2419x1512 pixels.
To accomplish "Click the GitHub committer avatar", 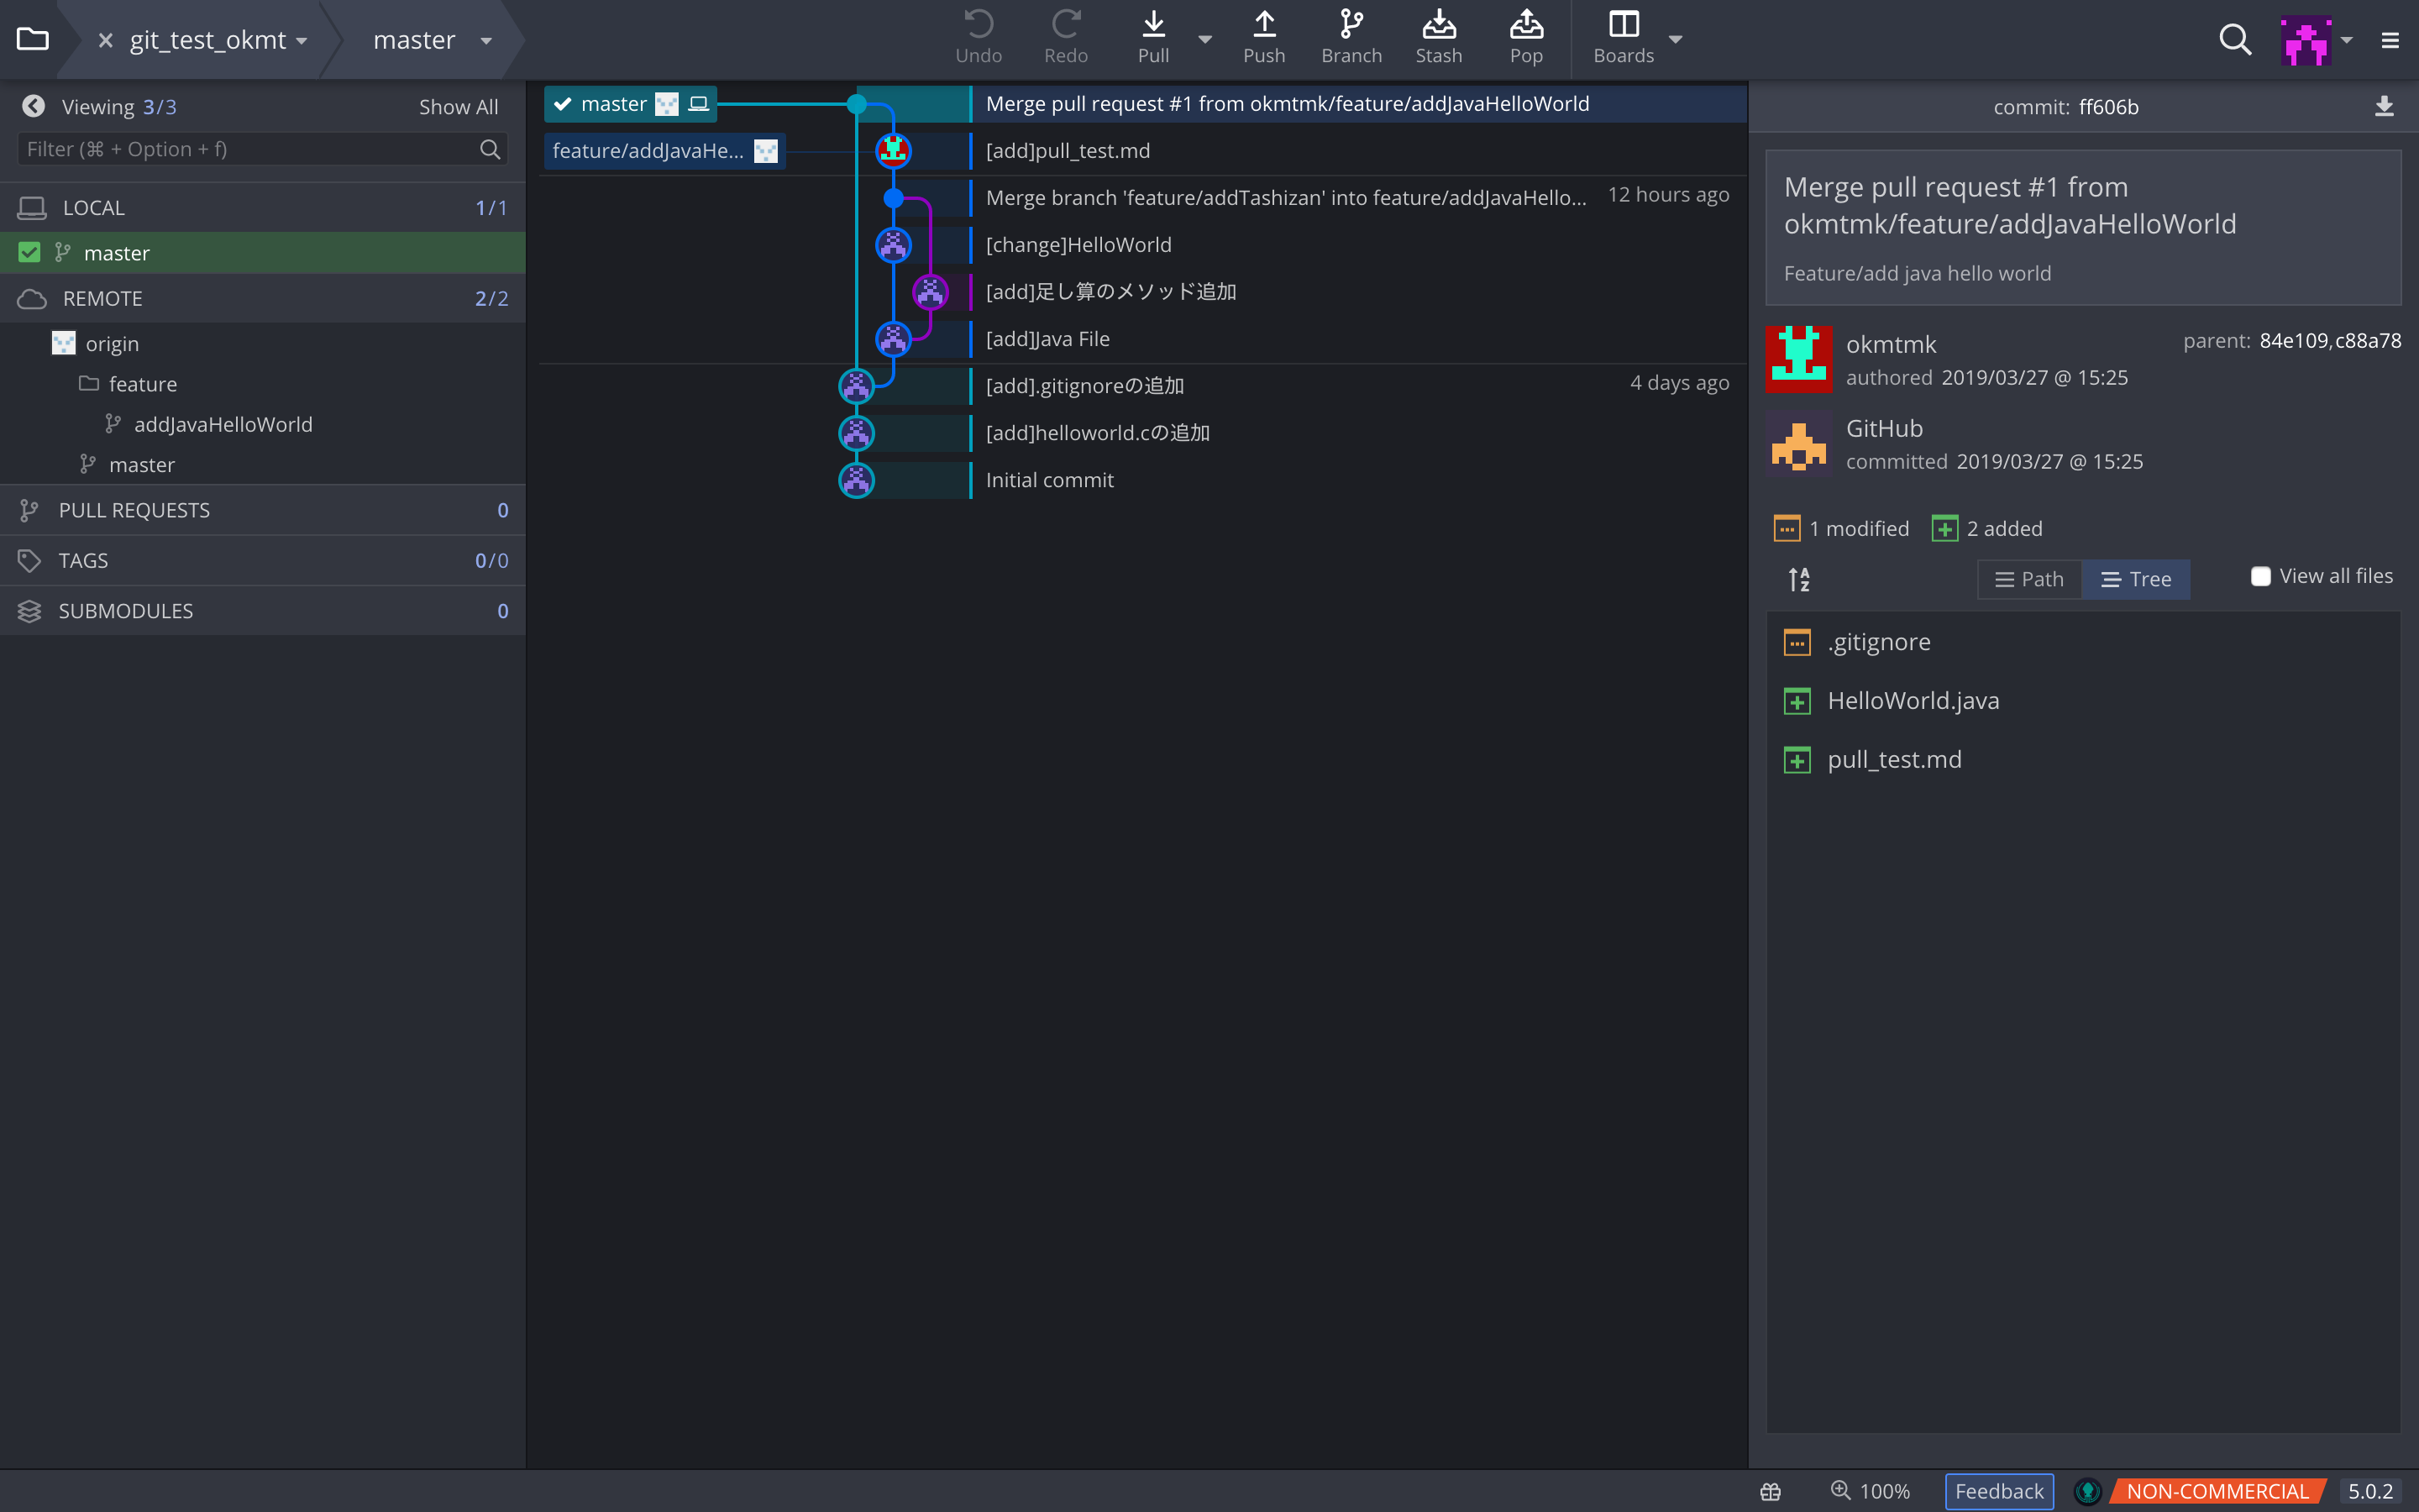I will (1798, 443).
